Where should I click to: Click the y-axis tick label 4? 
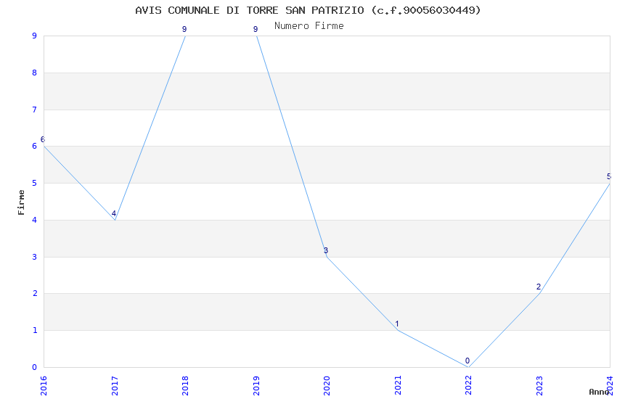[x=35, y=220]
